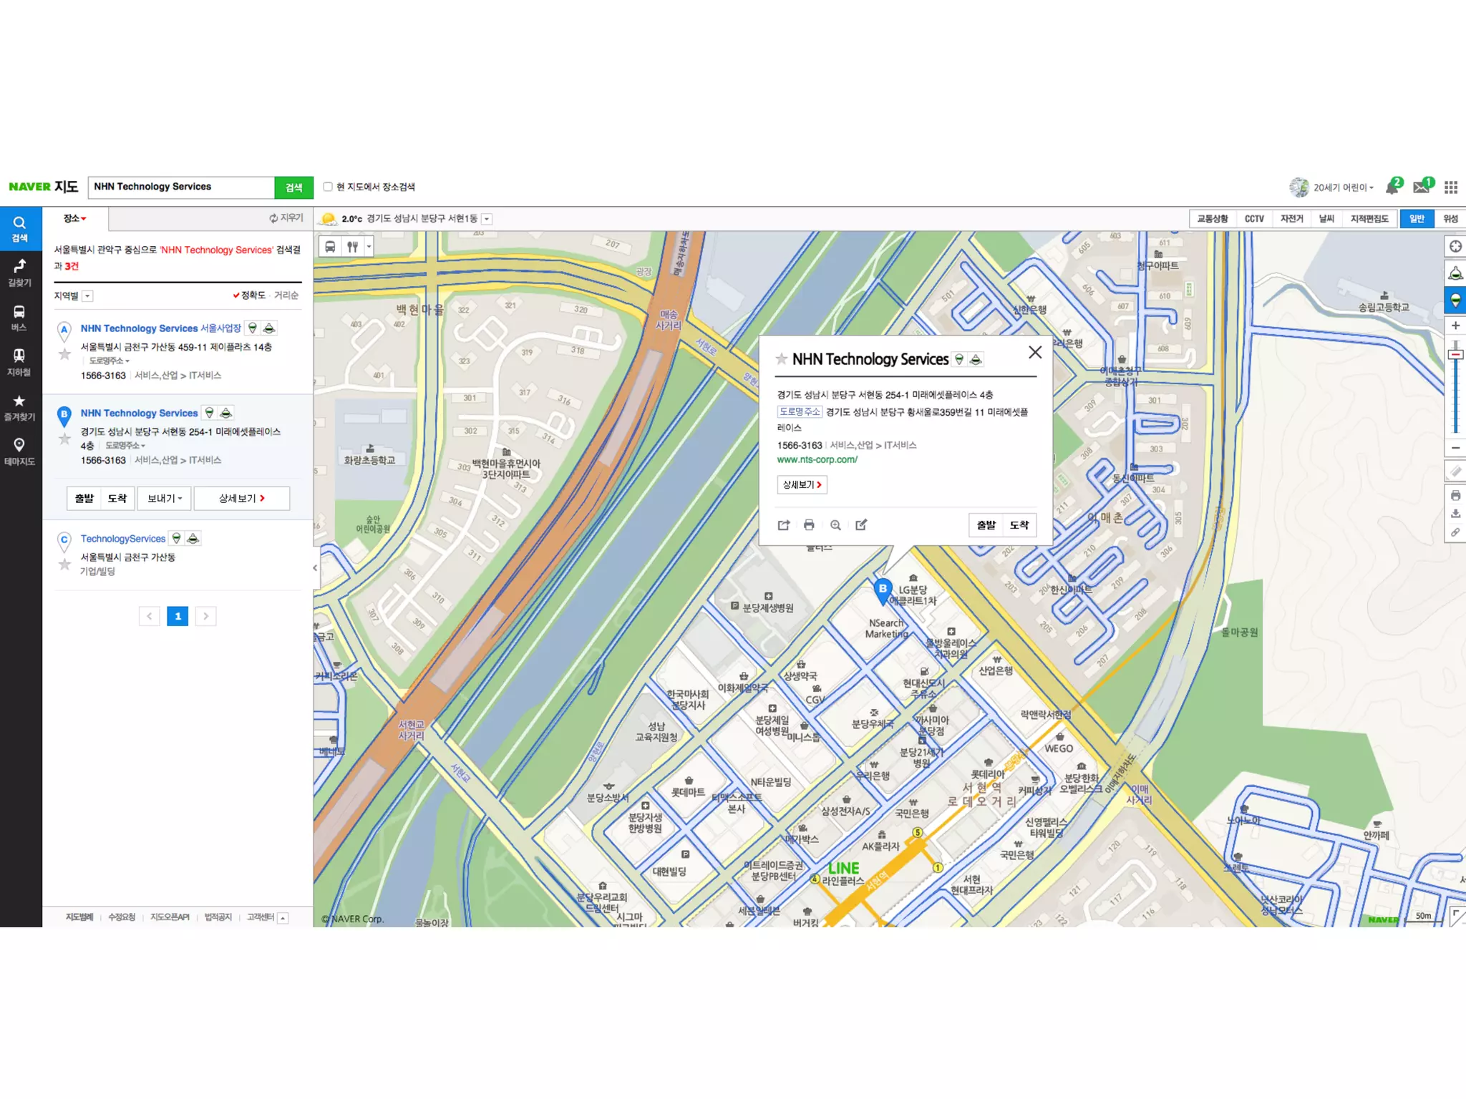
Task: Click the current location crosshair icon
Action: [x=1455, y=247]
